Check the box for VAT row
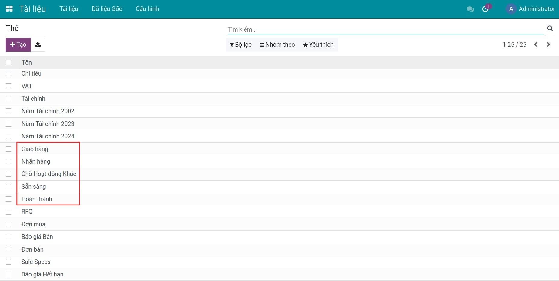Viewport: 559px width, 281px height. pyautogui.click(x=8, y=86)
